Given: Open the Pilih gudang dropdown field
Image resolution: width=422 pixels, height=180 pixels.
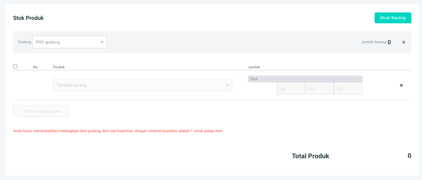Looking at the screenshot, I should [66, 42].
